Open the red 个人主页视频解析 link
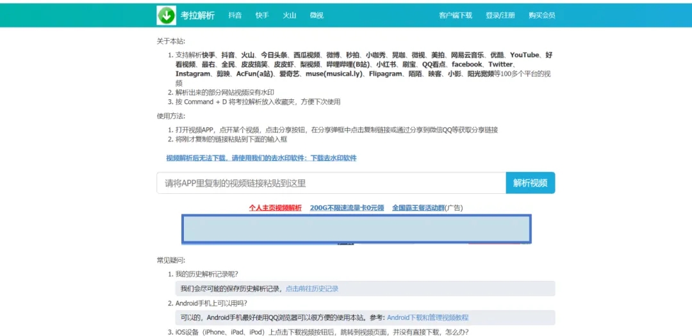Viewport: 692px width, 336px height. [x=275, y=208]
